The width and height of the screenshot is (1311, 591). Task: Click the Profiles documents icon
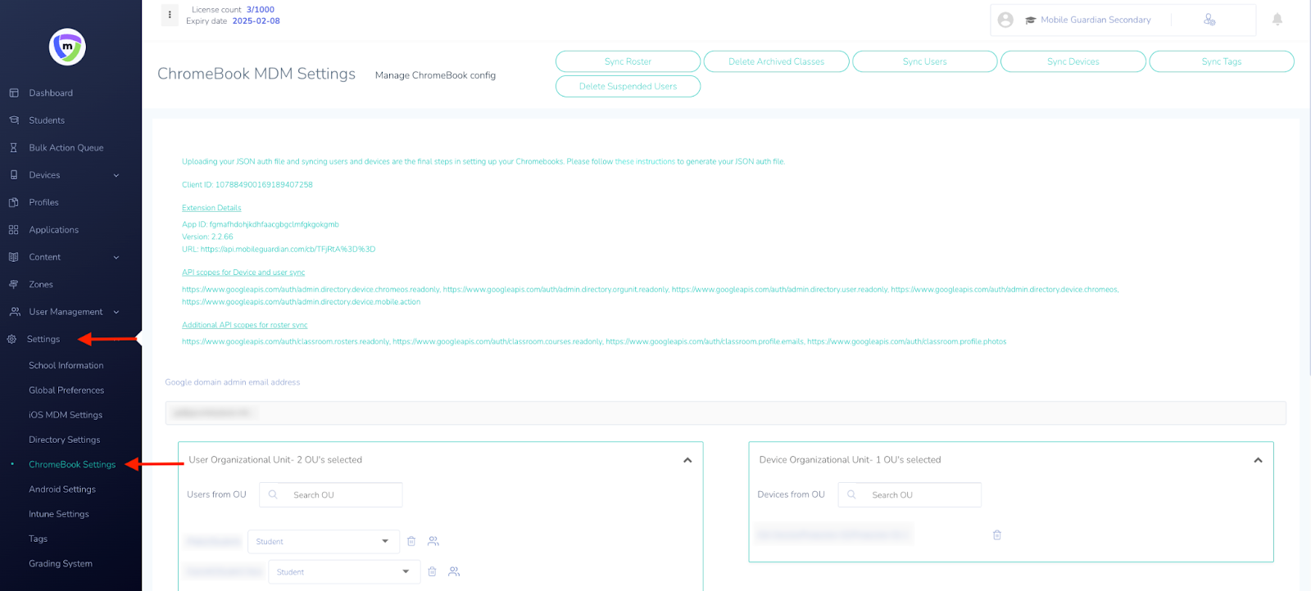(13, 202)
